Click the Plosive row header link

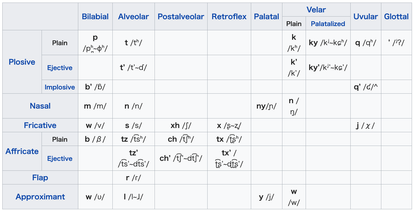click(22, 62)
